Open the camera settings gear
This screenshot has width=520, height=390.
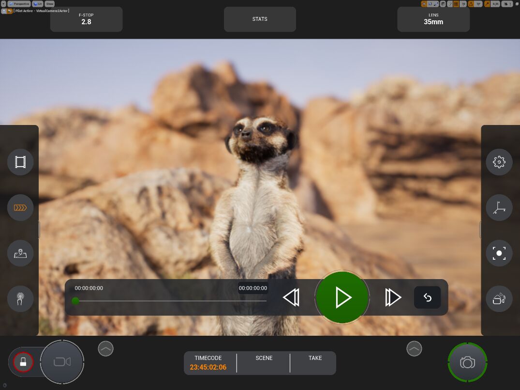pos(499,162)
